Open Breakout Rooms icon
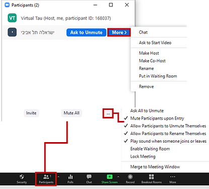Screen dimensions: 209x189 point(152,177)
